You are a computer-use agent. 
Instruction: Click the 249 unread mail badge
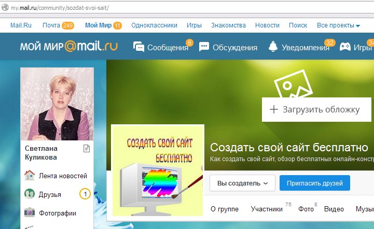[x=68, y=25]
